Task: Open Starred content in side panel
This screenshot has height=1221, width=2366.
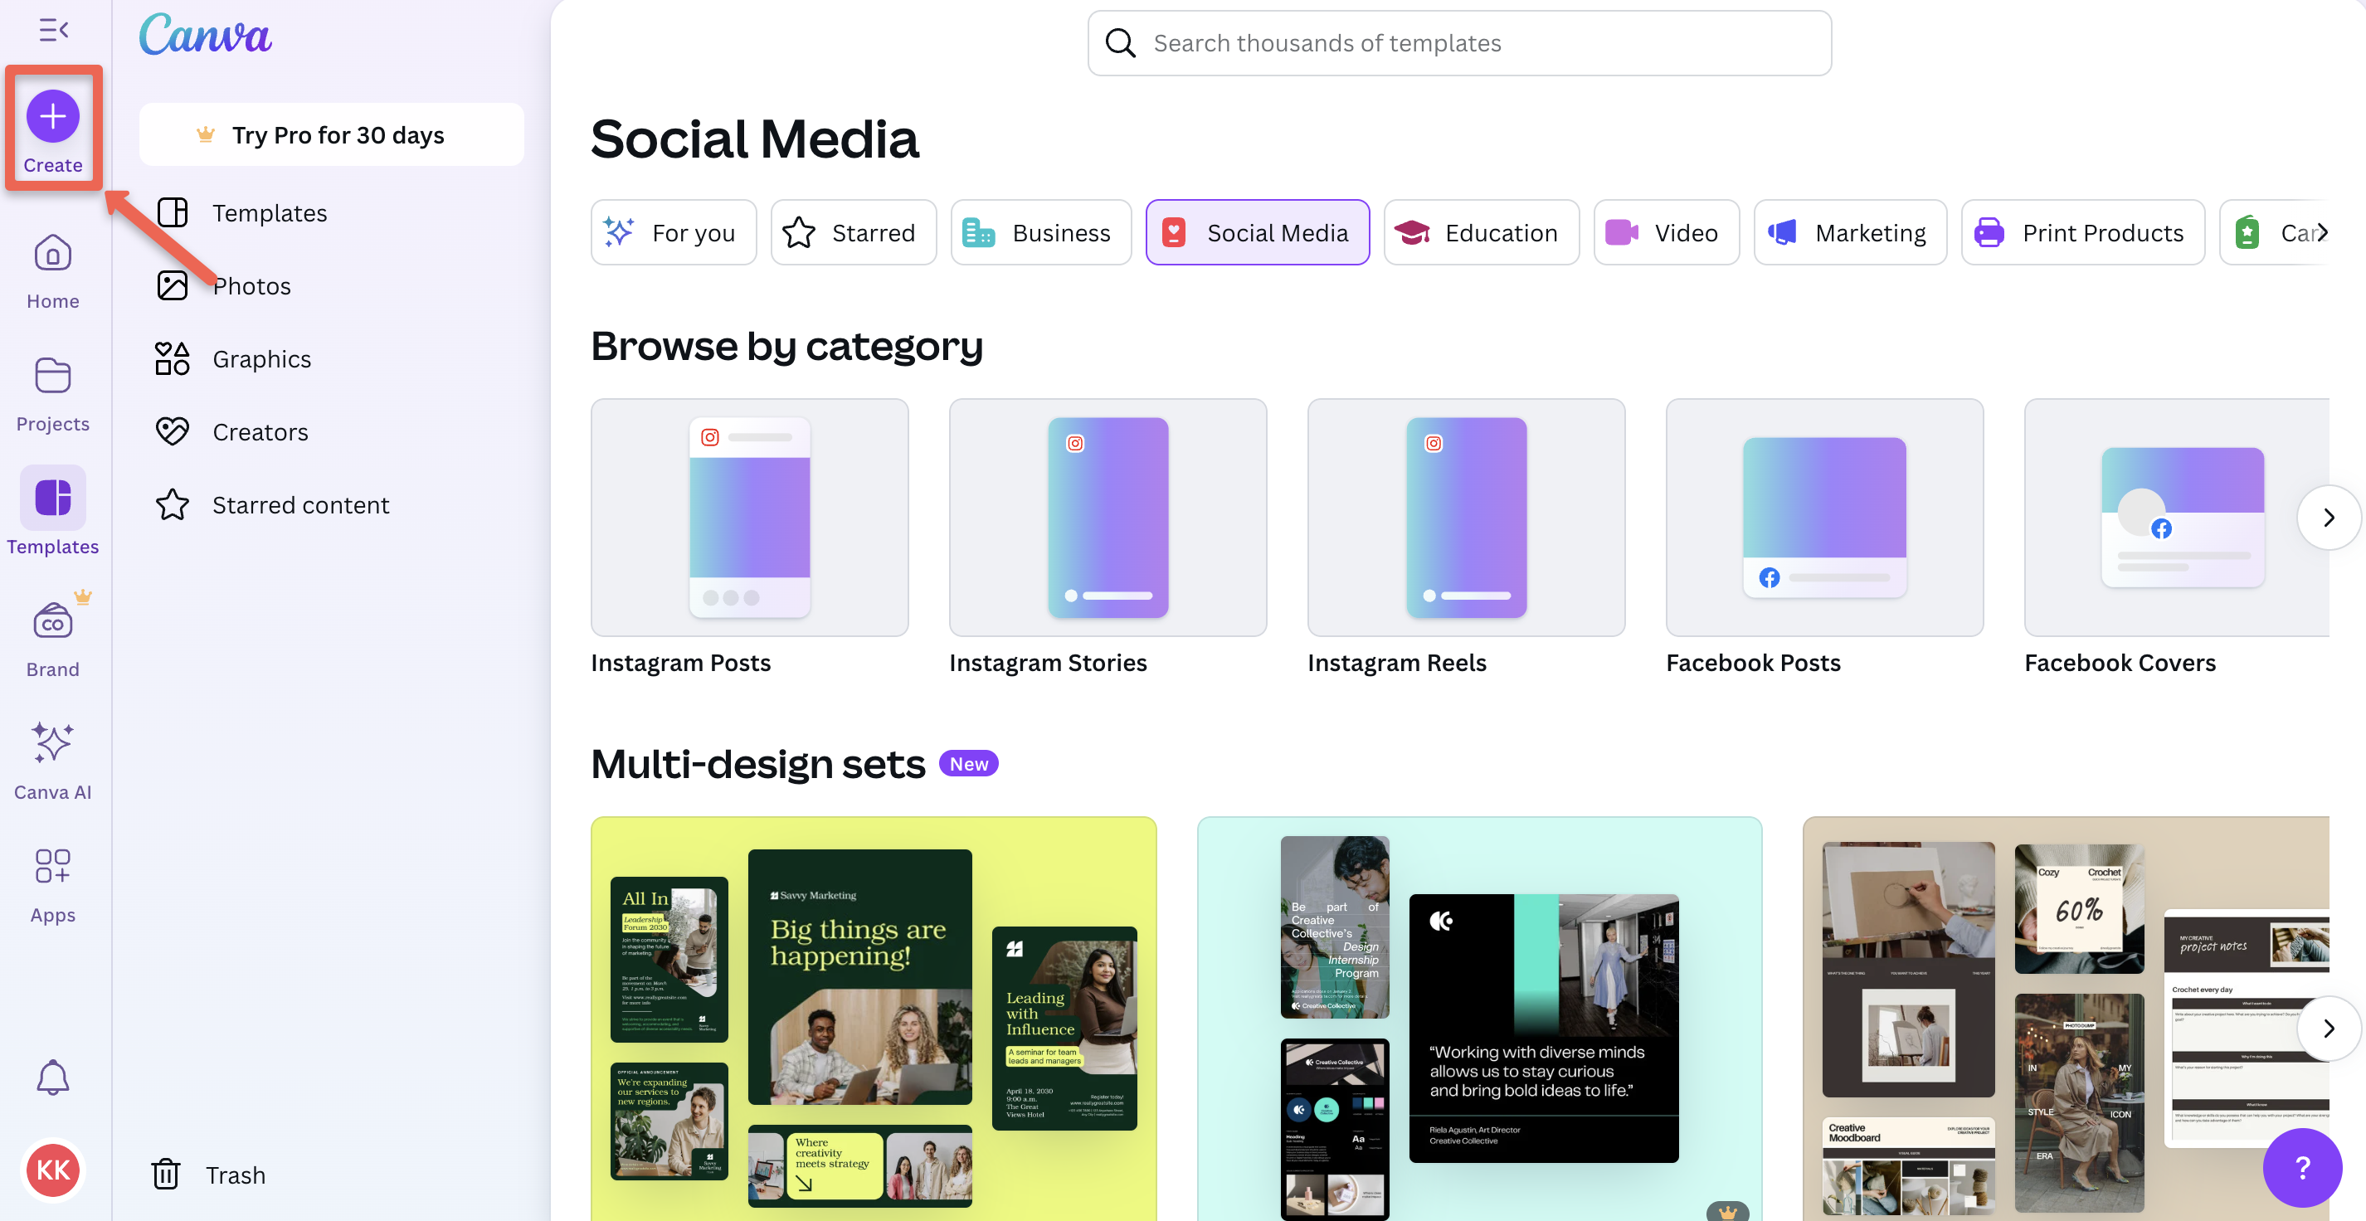Action: [332, 505]
